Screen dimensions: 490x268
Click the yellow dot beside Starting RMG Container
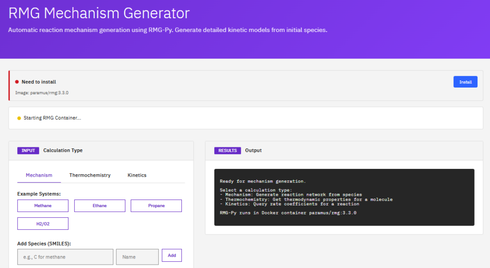(19, 118)
